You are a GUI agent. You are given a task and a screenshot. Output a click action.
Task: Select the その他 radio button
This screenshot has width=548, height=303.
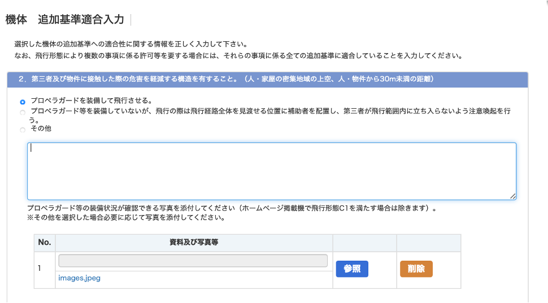coord(23,130)
